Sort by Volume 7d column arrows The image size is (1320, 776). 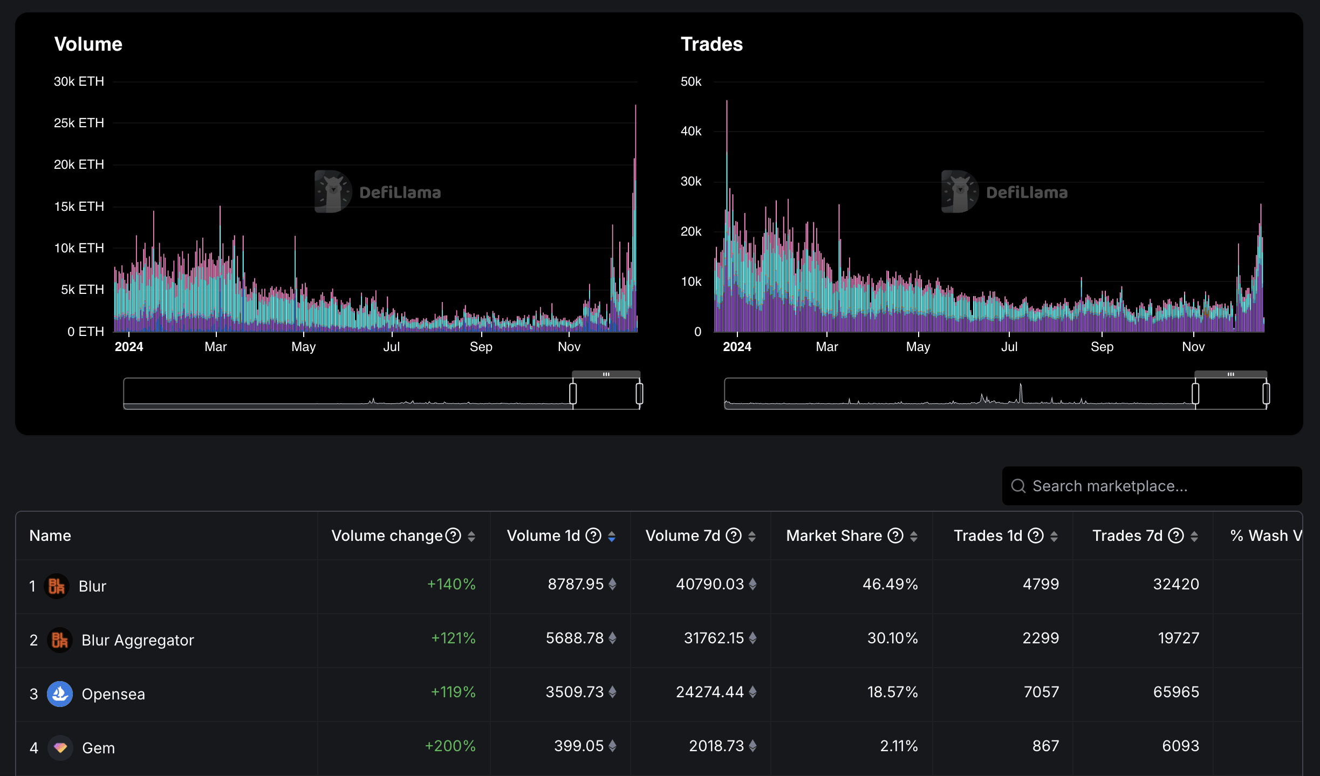(x=752, y=536)
